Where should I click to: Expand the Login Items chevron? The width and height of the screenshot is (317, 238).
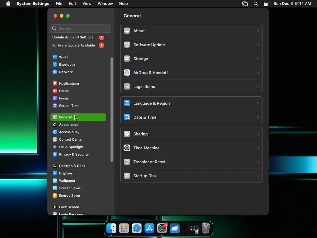click(258, 87)
